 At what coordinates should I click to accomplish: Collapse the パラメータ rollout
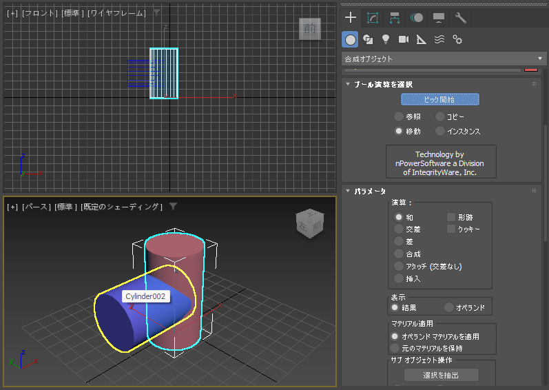point(348,191)
